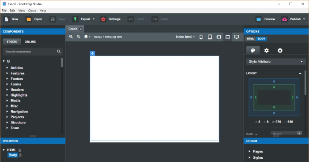Open the Appearance palette tab

[253, 51]
